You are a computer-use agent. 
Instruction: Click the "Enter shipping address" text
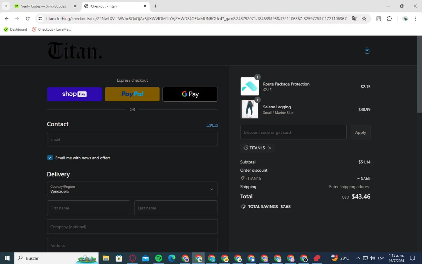tap(350, 187)
